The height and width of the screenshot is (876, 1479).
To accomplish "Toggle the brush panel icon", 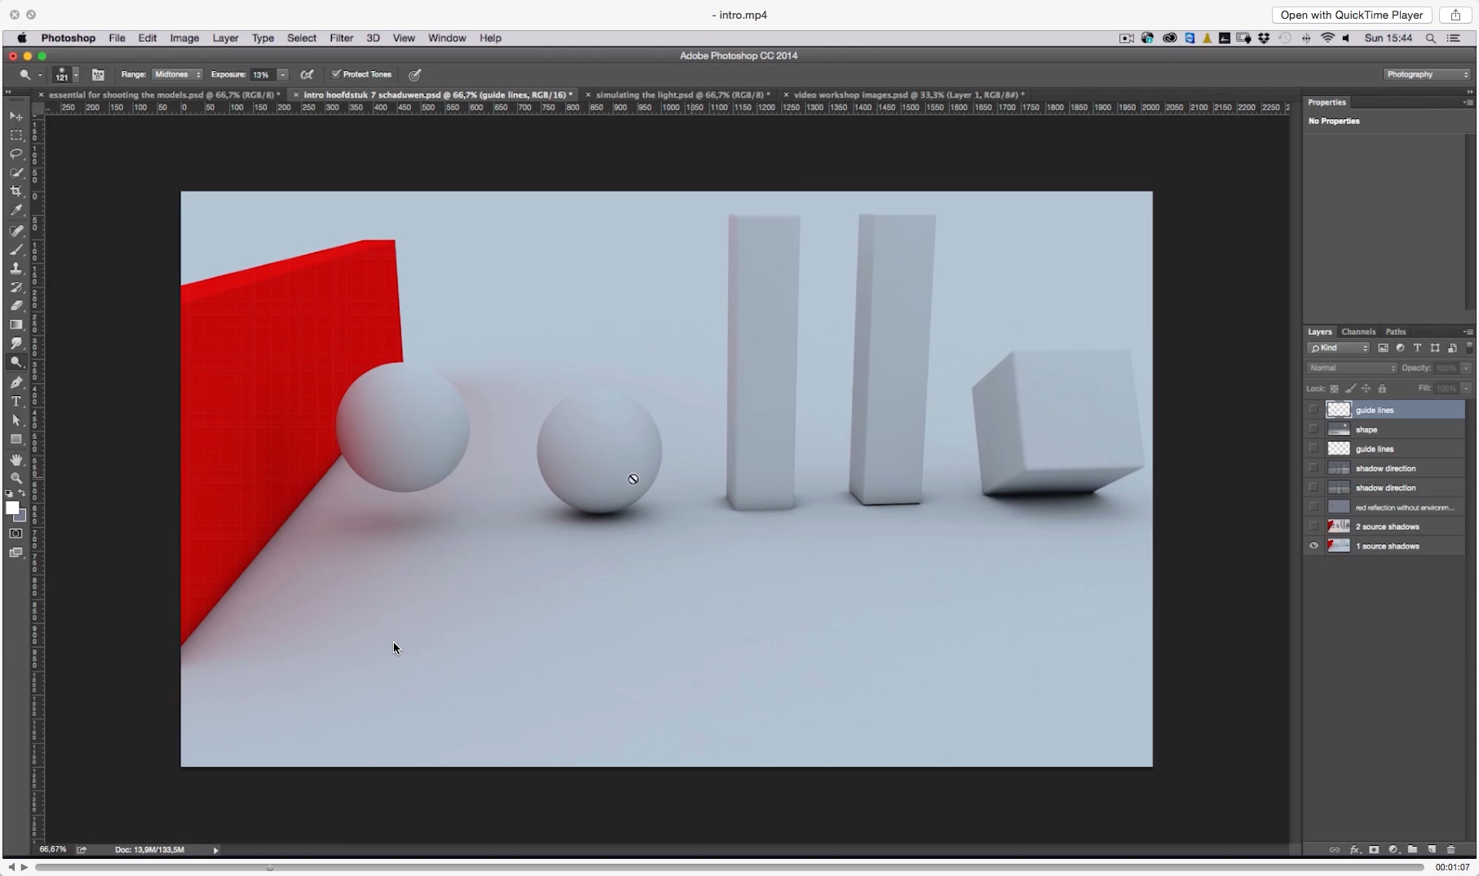I will (98, 74).
